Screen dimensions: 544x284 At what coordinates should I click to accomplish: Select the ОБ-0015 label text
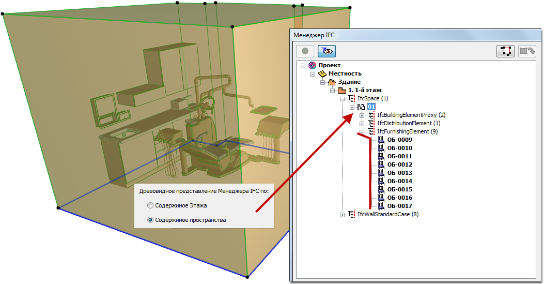400,189
